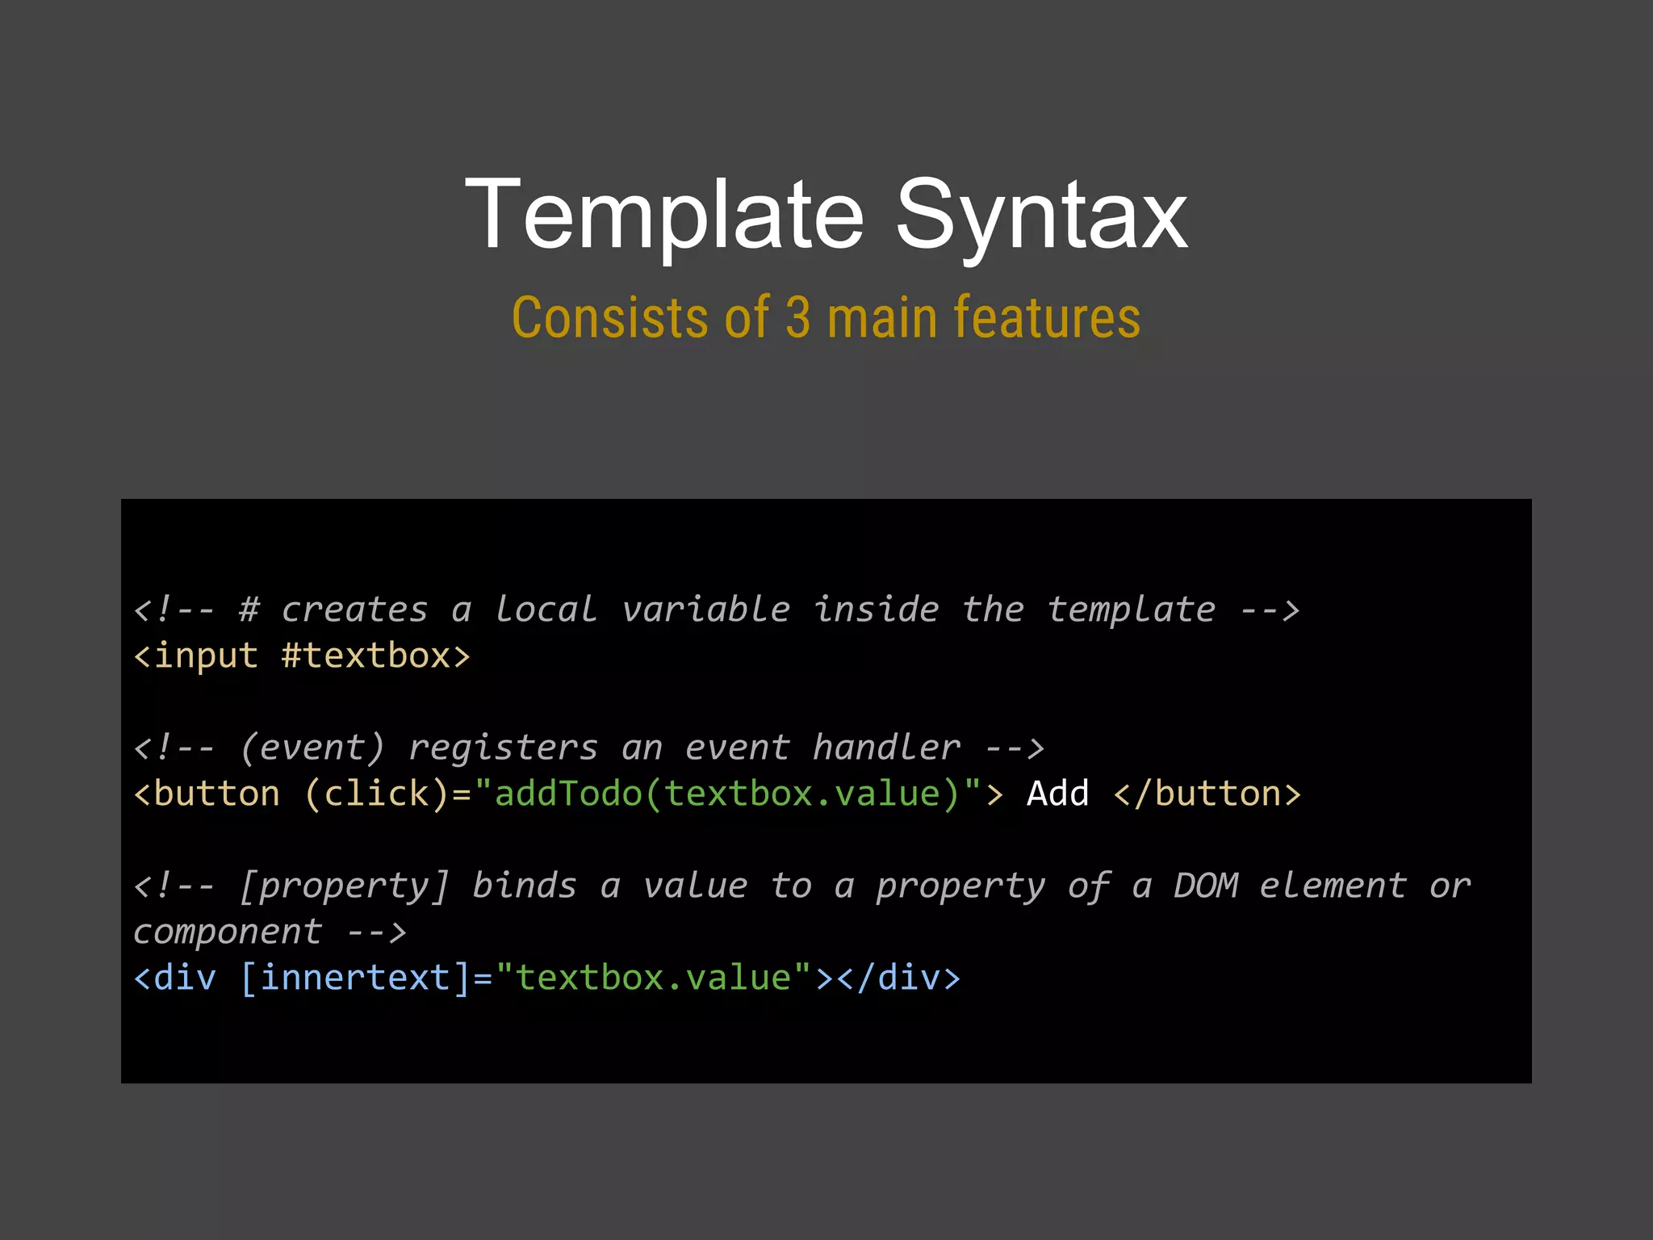Click the comment about creating a local variable

coord(717,610)
